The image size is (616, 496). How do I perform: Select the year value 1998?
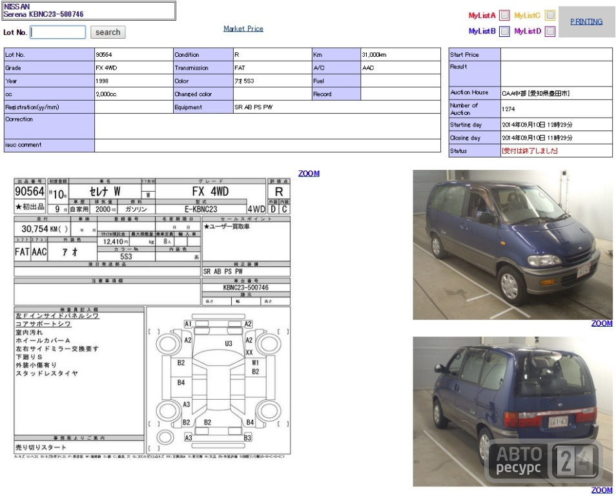[102, 81]
